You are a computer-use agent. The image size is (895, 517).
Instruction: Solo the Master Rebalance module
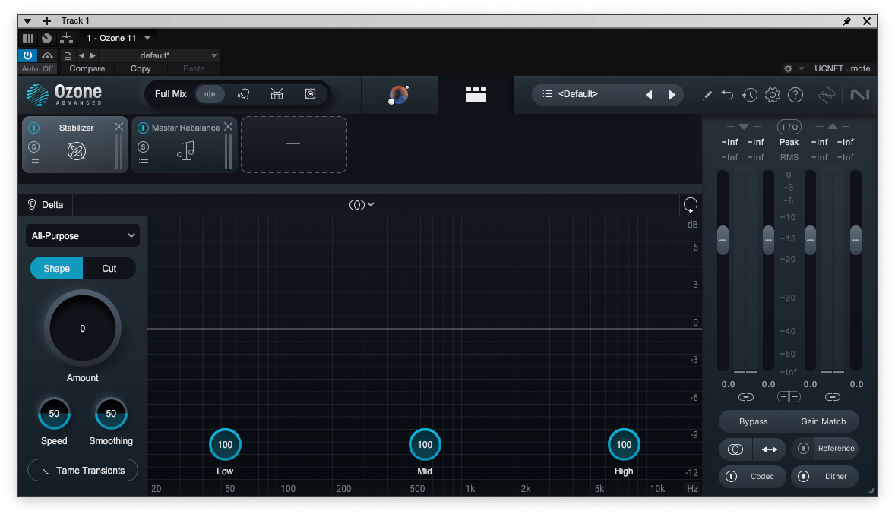pyautogui.click(x=144, y=147)
